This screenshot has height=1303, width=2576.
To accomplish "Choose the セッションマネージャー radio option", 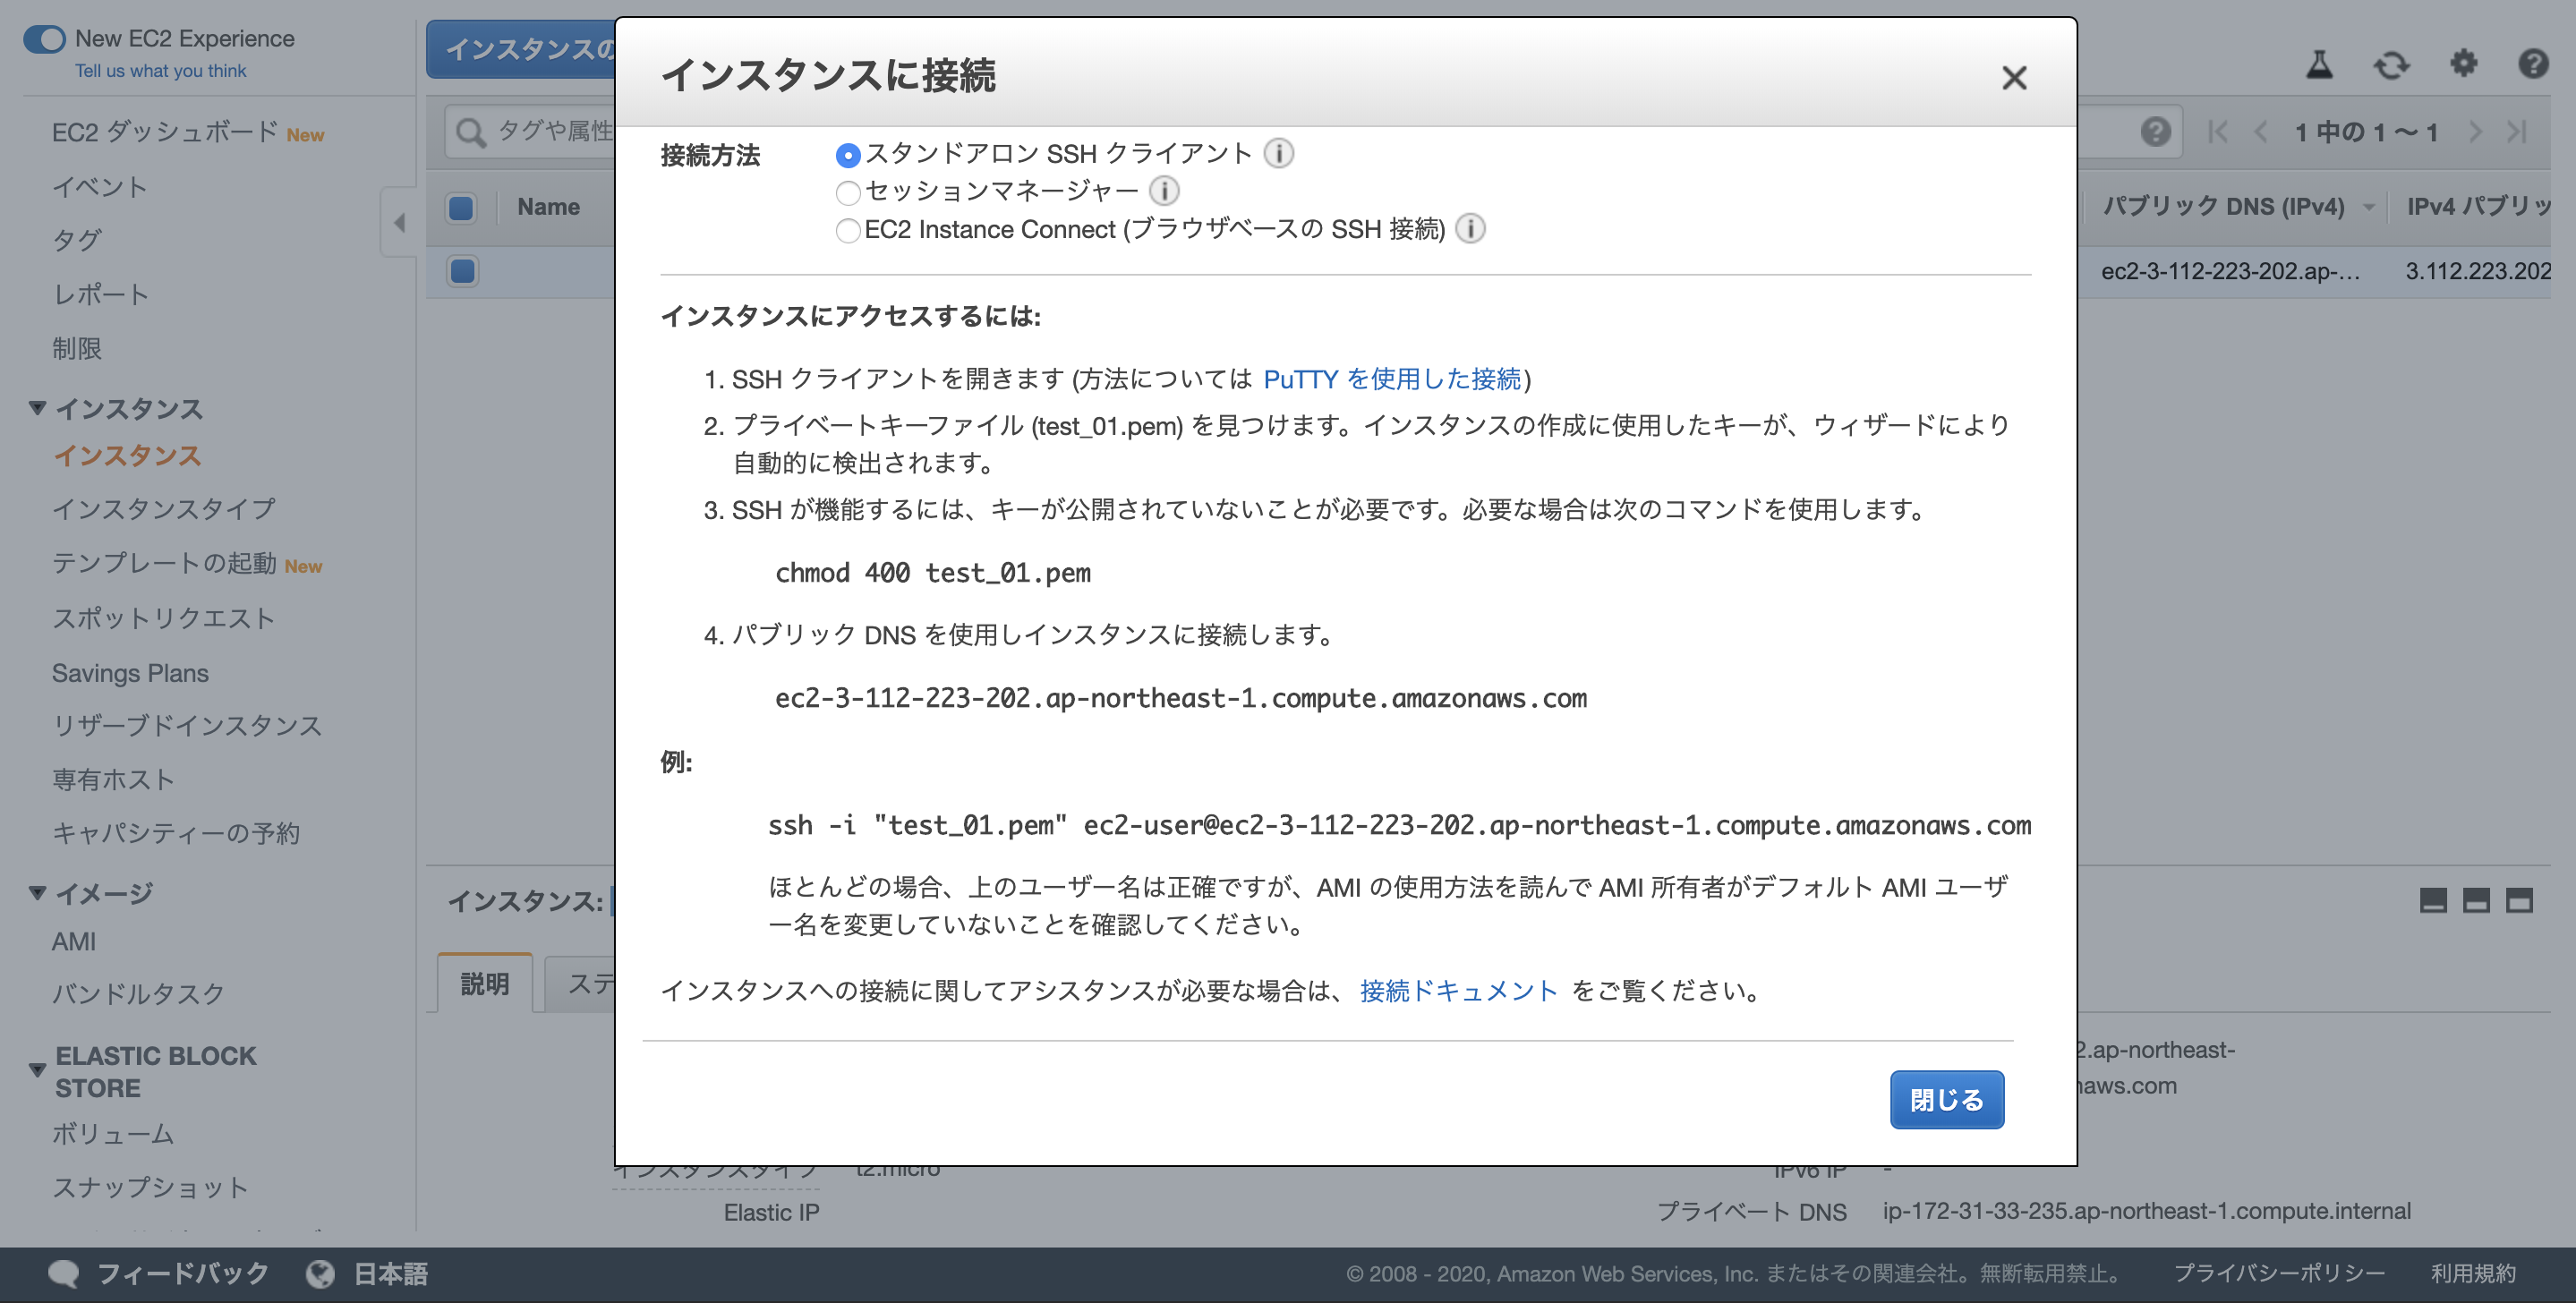I will point(847,192).
